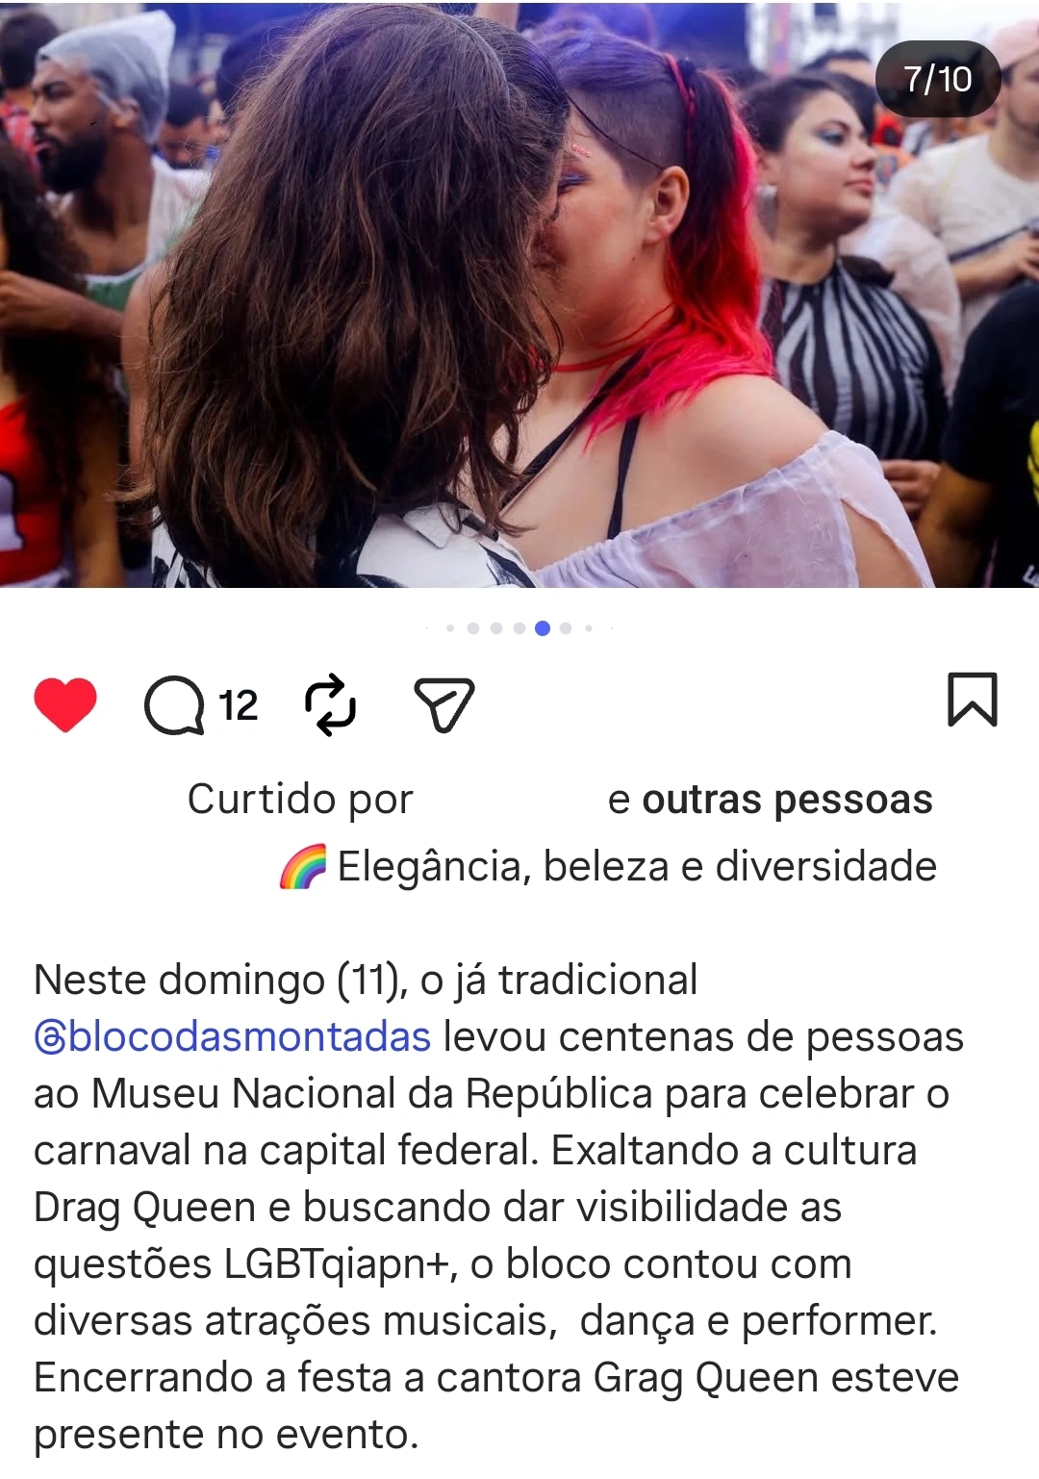Tap the 7/10 photo counter badge
The height and width of the screenshot is (1479, 1039).
(938, 79)
